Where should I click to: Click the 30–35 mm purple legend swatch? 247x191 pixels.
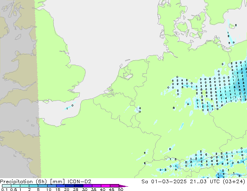coord(87,186)
